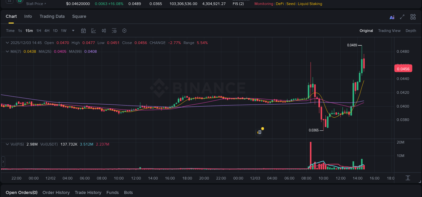This screenshot has height=197, width=422.
Task: Collapse the Vol(FIS) volume panel
Action: click(7, 144)
